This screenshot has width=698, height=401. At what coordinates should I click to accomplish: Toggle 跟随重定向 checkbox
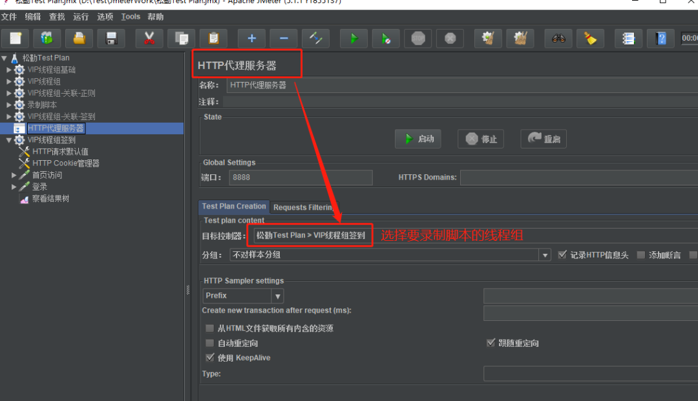point(491,343)
